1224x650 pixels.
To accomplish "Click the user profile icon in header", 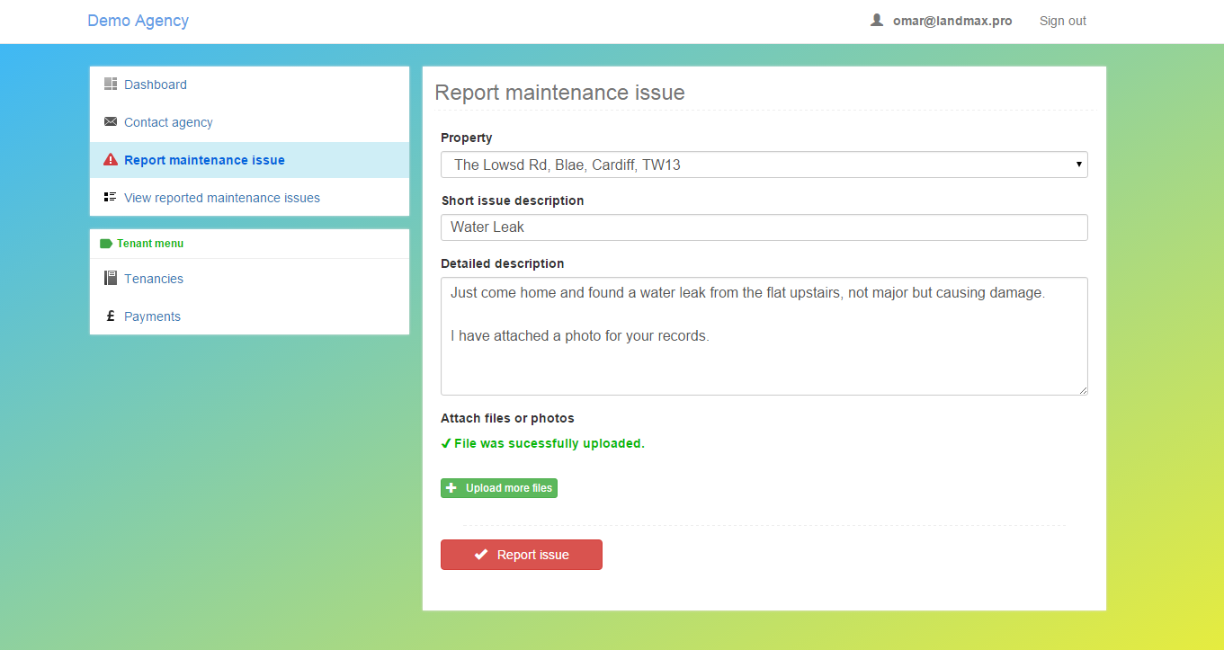I will 877,21.
